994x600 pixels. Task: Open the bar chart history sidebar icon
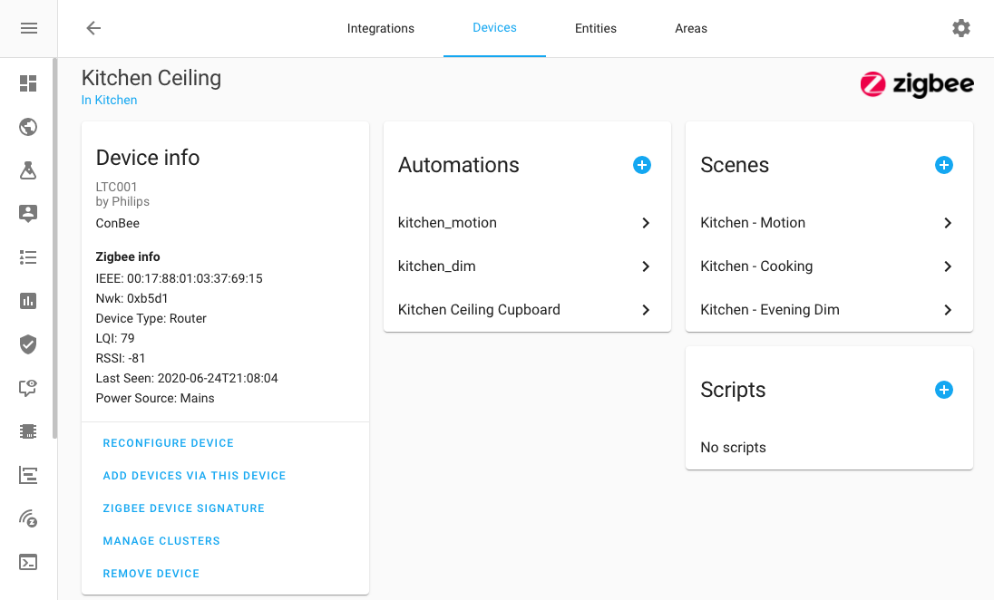(x=28, y=301)
